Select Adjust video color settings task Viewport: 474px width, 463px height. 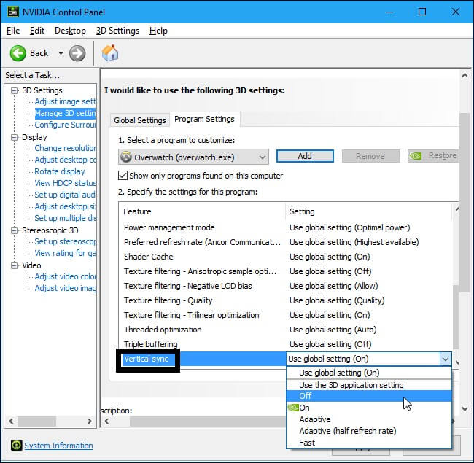pos(65,276)
